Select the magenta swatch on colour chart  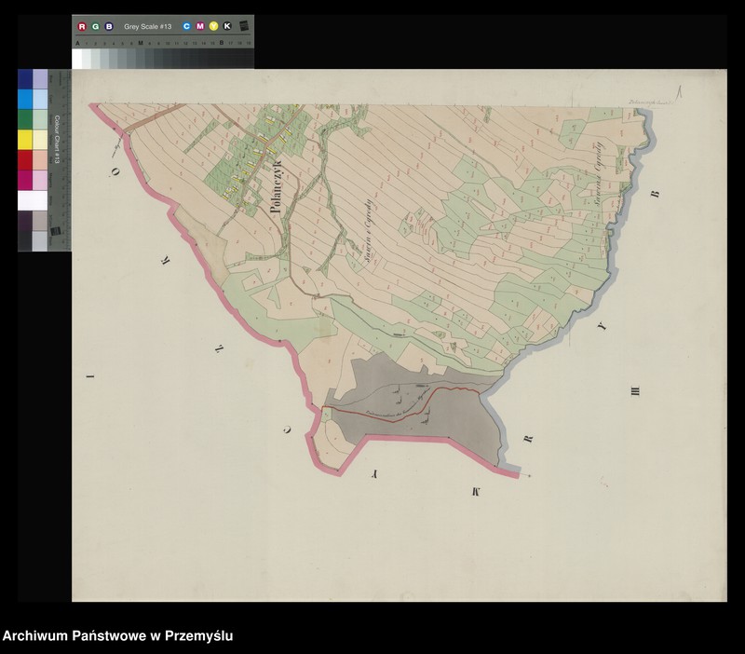tap(25, 180)
